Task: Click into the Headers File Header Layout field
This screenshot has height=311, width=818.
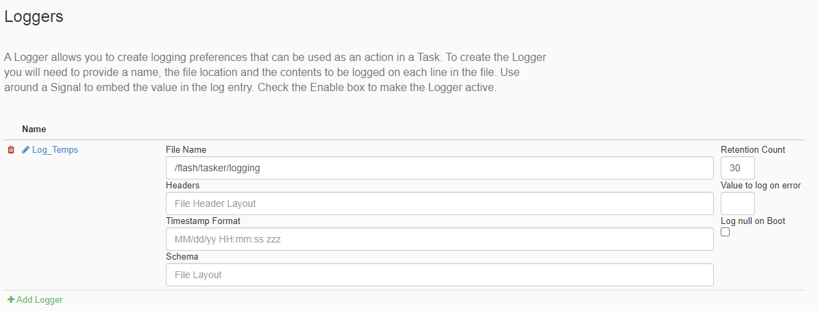Action: point(439,203)
